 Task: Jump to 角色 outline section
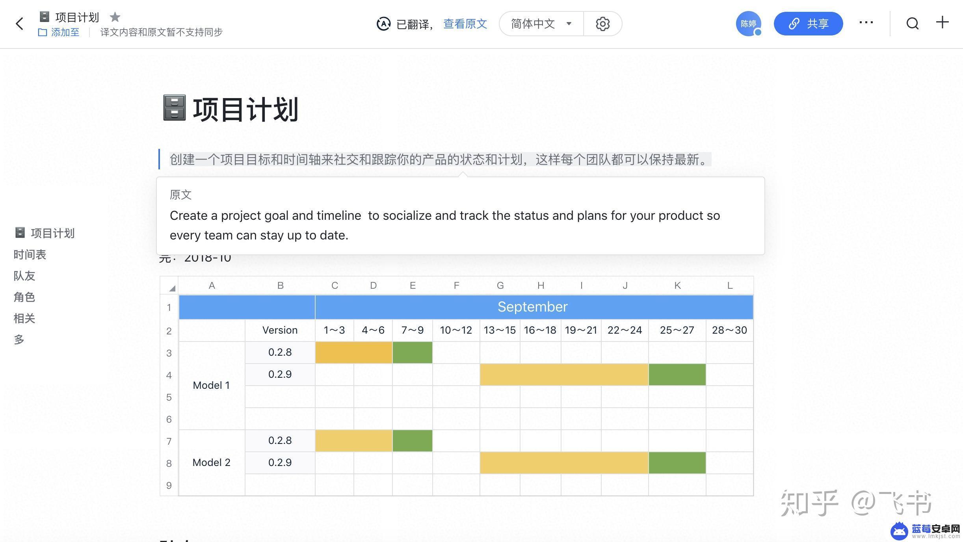(24, 297)
